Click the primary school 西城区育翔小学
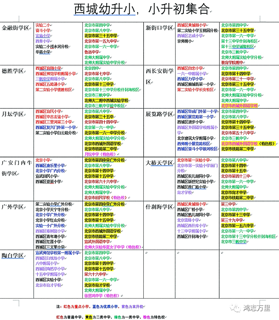The image size is (279, 320). tap(48, 68)
